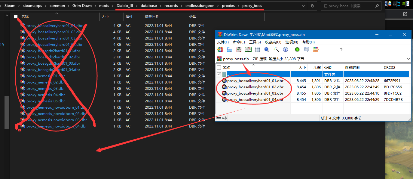
Task: Show archive Info with the blue icon
Action: 286,49
